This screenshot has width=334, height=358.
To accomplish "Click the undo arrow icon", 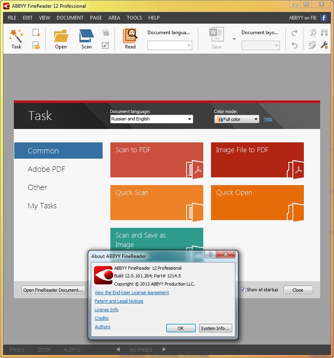I will 294,45.
